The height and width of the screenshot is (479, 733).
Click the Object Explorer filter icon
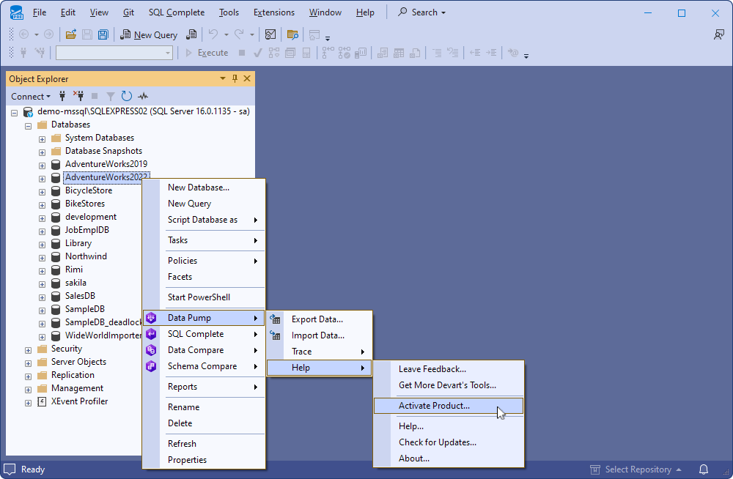(111, 96)
